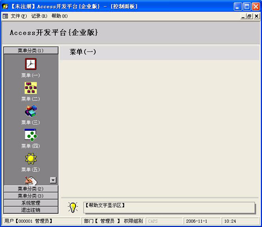Click the application icon in title bar
The image size is (262, 227).
[x=5, y=6]
